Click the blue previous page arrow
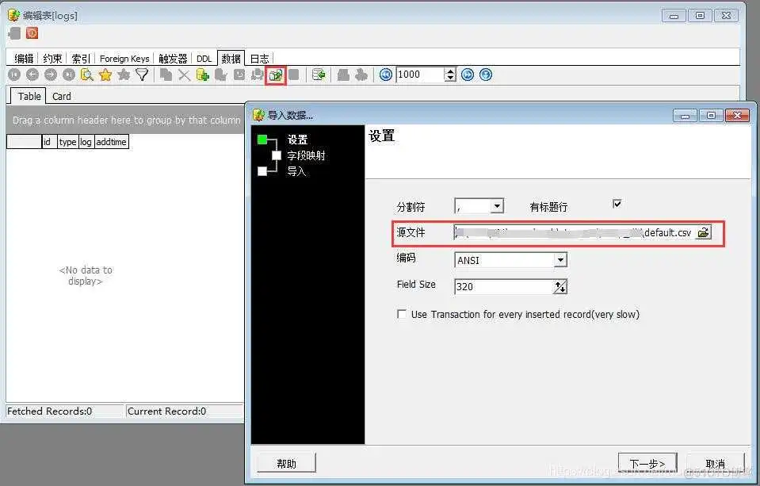This screenshot has height=486, width=760. (386, 75)
